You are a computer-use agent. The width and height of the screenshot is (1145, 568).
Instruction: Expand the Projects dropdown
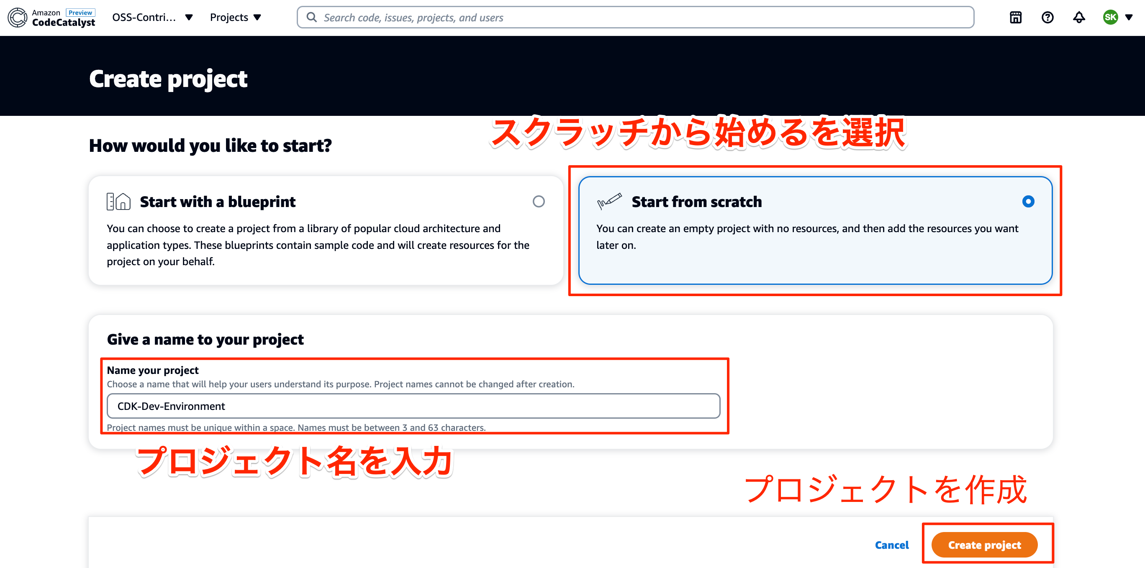(x=236, y=17)
